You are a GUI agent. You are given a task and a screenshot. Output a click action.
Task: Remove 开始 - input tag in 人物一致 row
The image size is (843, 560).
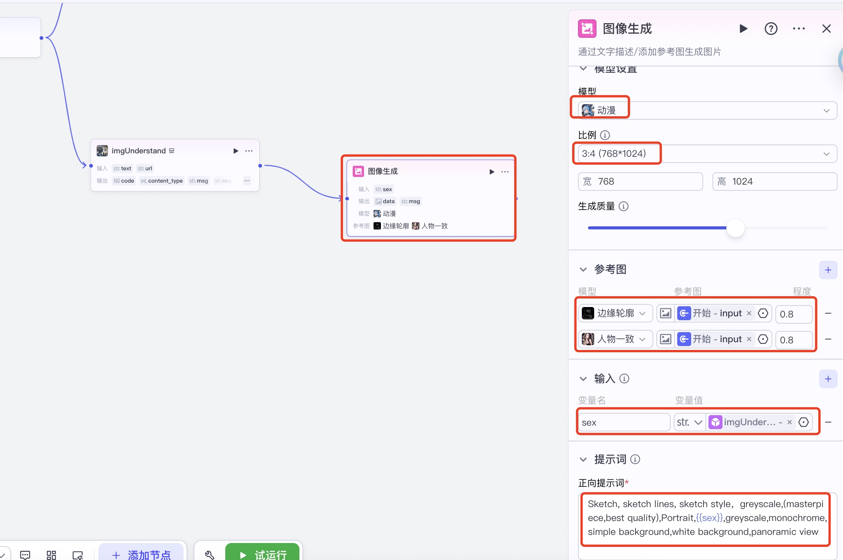click(749, 339)
